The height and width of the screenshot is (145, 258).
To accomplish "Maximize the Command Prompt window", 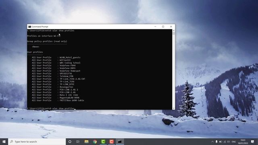I will [163, 27].
